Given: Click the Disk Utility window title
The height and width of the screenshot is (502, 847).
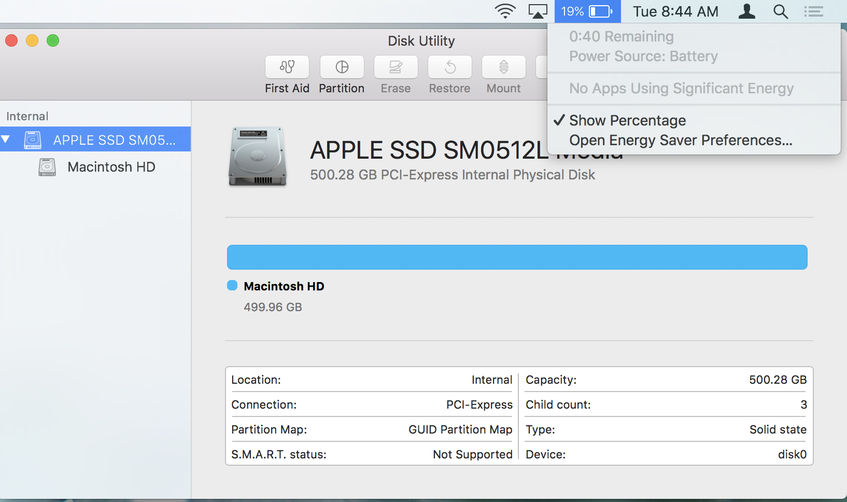Looking at the screenshot, I should click(x=421, y=40).
